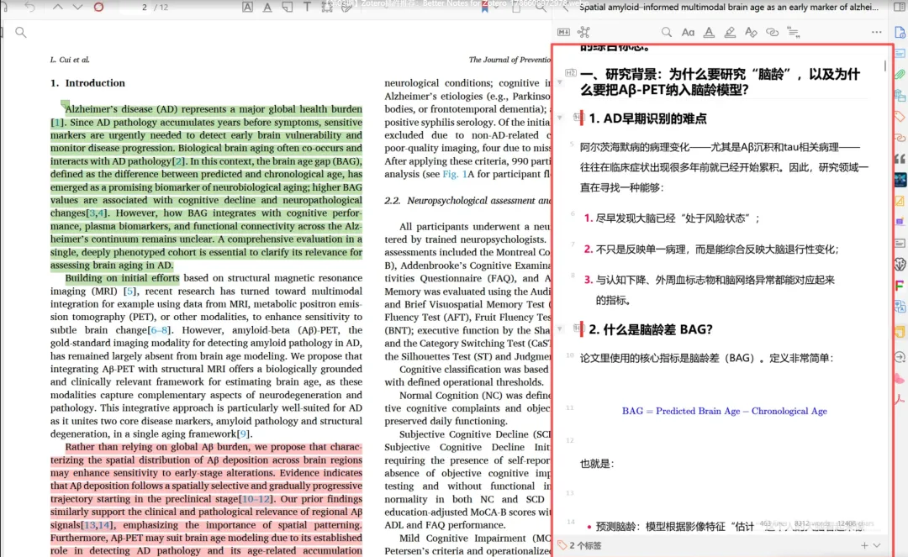
Task: Select the underline text annotation tool
Action: (x=267, y=8)
